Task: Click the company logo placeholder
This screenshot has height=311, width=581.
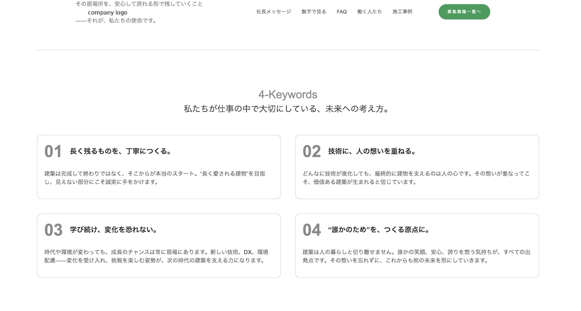Action: (x=108, y=12)
